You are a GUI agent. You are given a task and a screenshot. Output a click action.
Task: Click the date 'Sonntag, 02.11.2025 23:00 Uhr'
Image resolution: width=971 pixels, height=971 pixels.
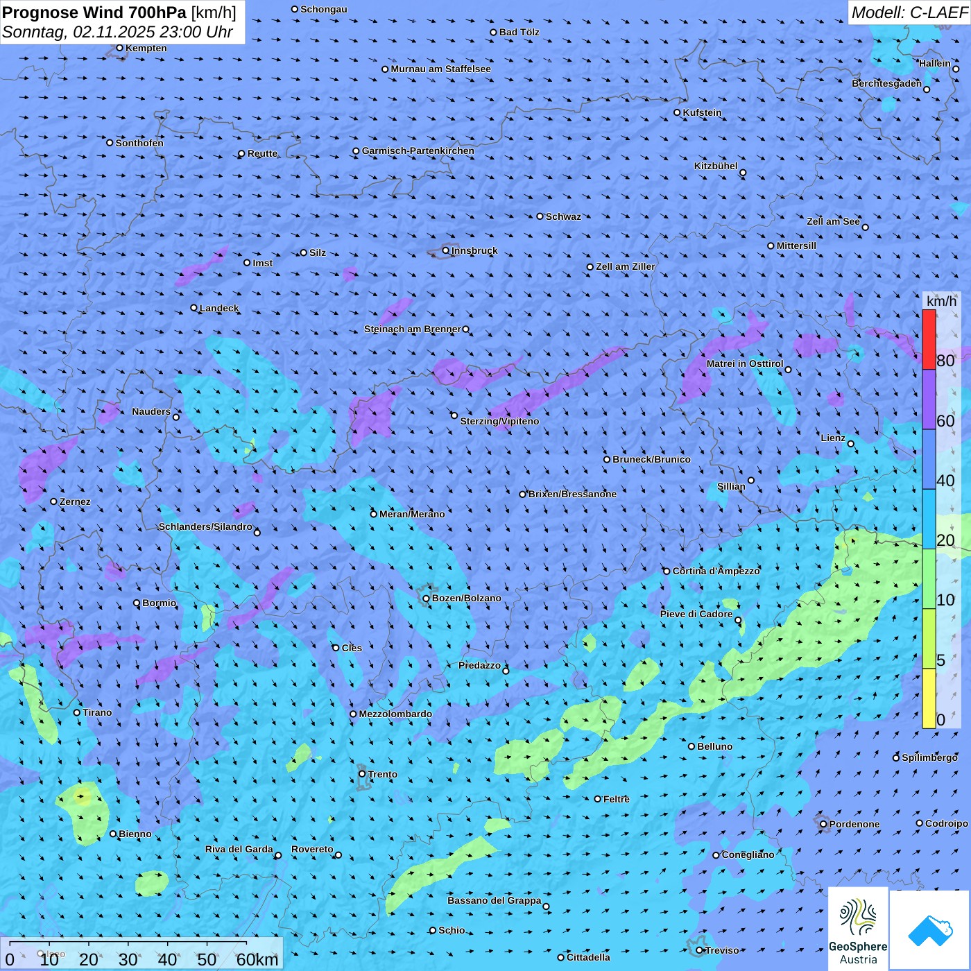[x=118, y=32]
